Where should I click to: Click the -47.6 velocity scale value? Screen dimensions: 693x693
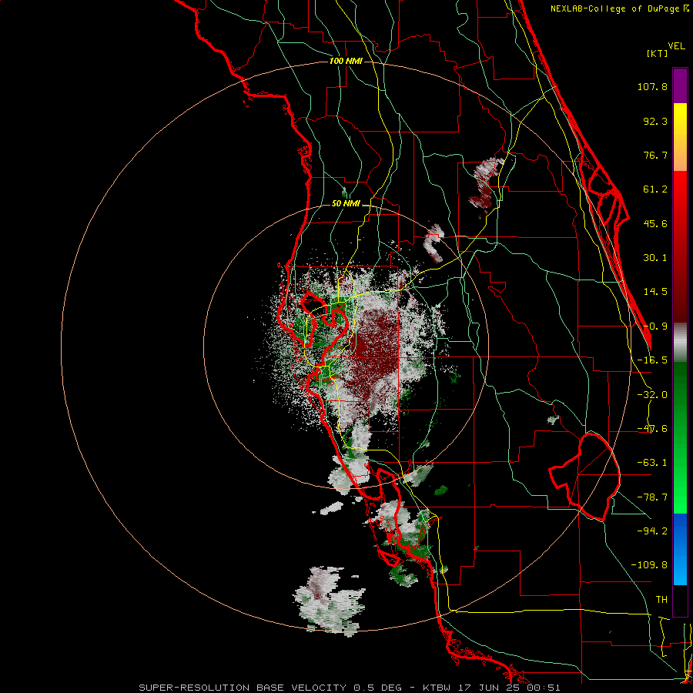tap(652, 429)
